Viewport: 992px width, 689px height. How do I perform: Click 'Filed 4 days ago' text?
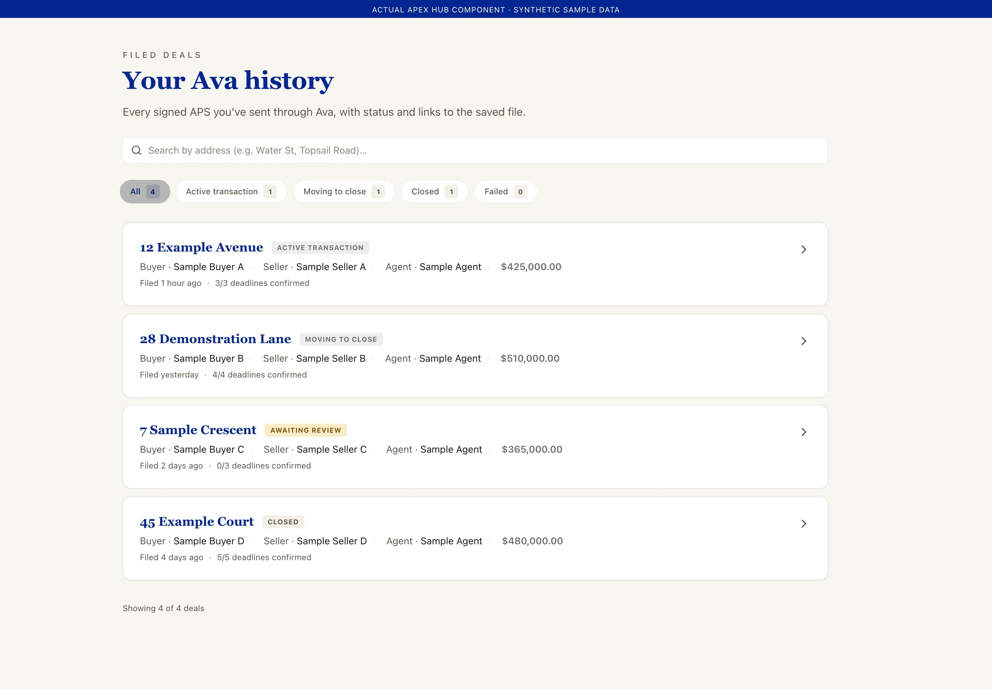172,557
